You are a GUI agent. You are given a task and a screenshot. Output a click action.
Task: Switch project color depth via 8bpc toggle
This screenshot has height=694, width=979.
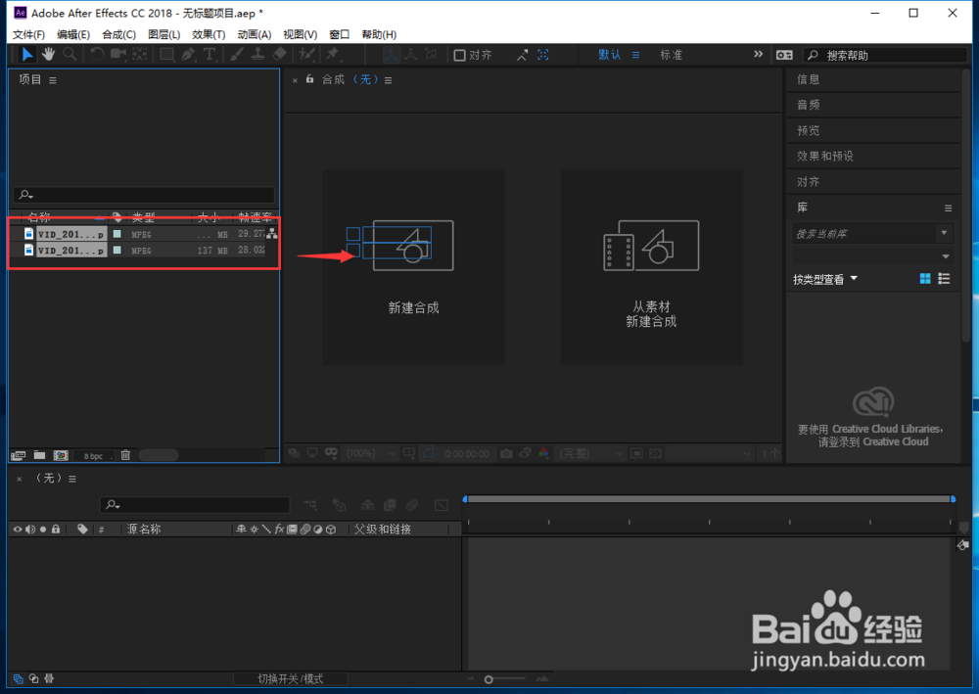click(94, 454)
